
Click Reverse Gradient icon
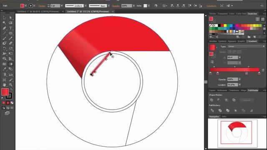pyautogui.click(x=212, y=62)
